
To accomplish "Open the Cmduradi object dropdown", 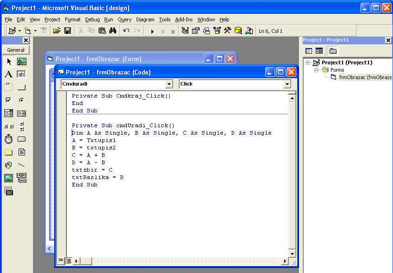I will (x=169, y=84).
